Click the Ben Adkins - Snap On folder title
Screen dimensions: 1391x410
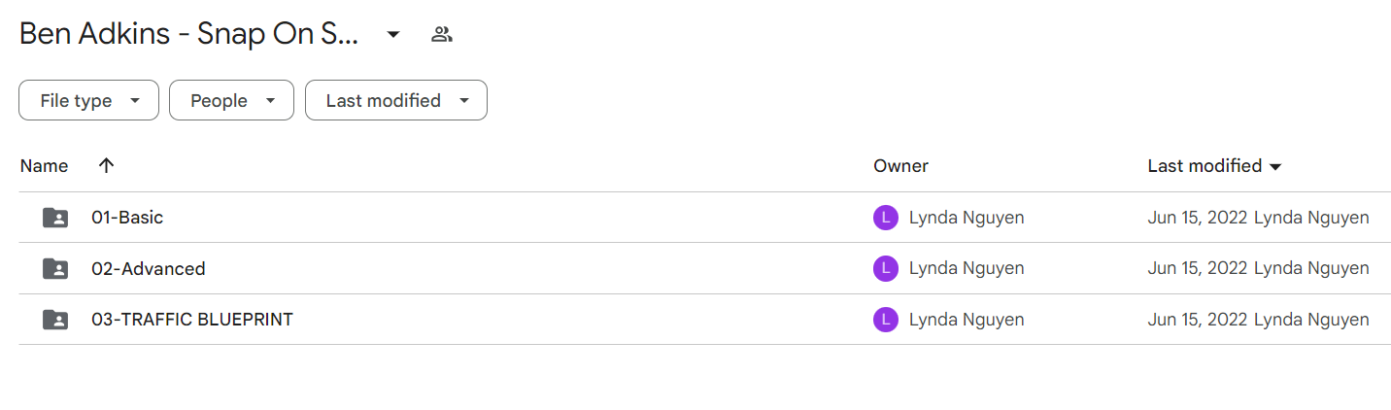point(189,35)
